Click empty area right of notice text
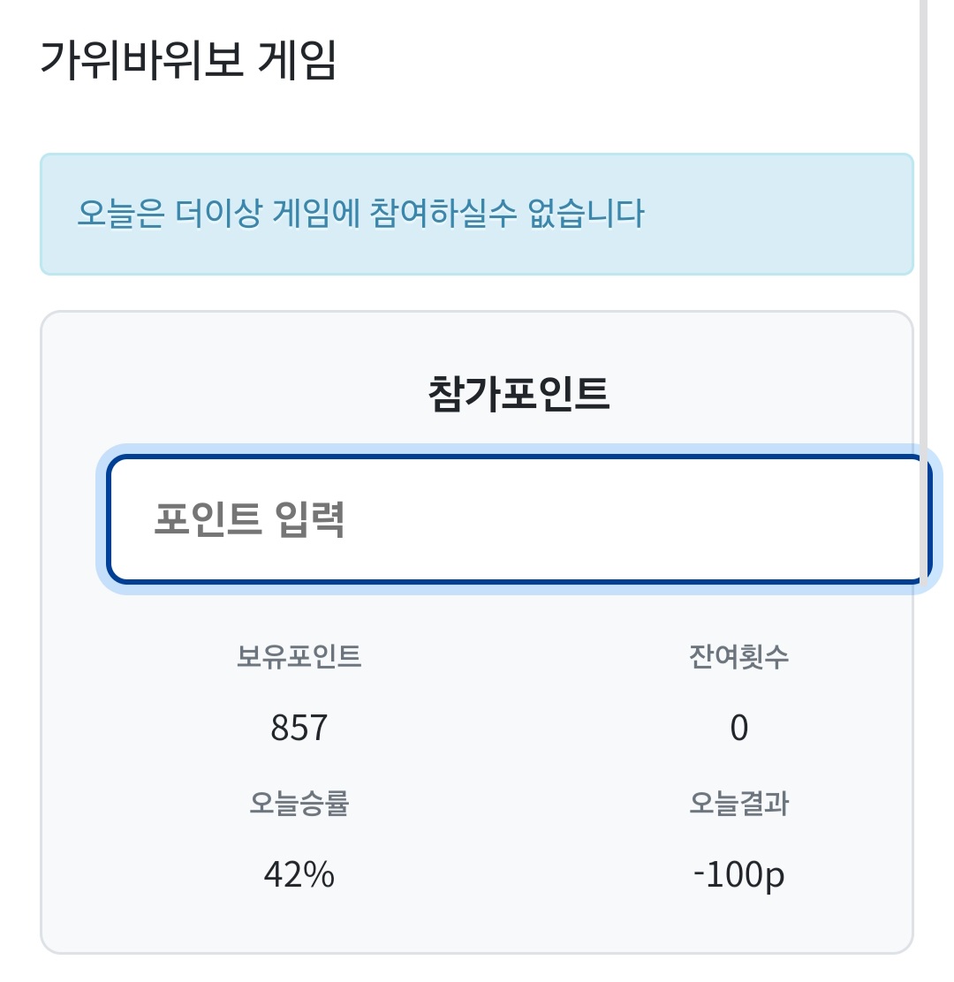Image resolution: width=954 pixels, height=982 pixels. point(777,214)
